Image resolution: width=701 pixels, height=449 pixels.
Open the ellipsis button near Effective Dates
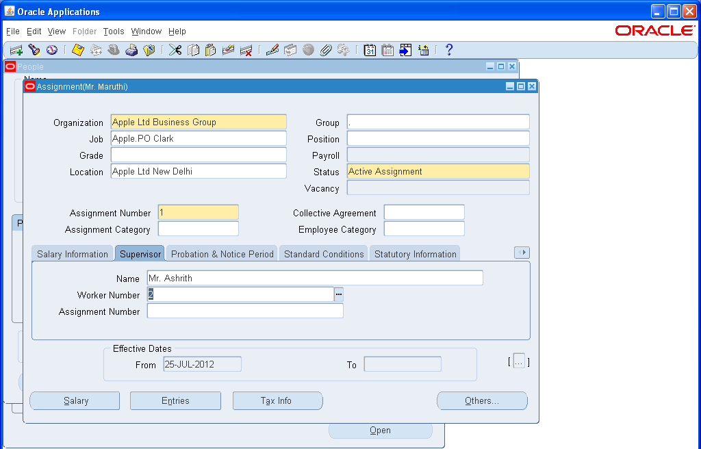518,361
